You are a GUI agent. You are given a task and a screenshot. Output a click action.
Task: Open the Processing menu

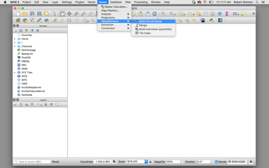point(141,2)
